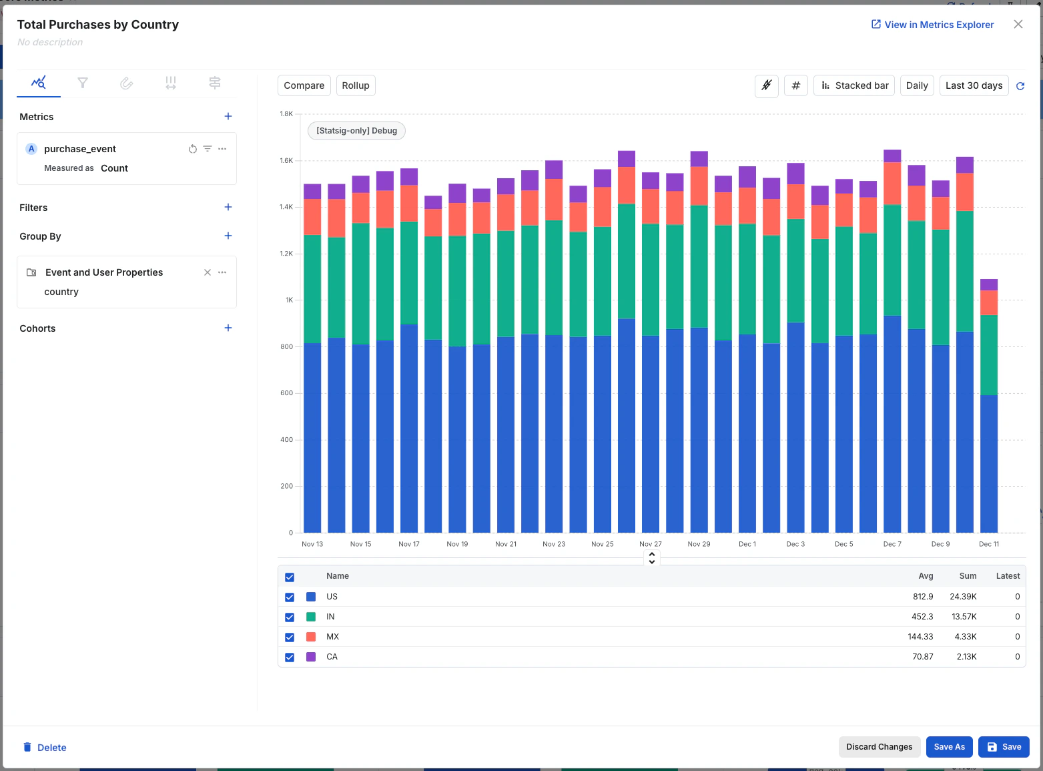Click the rotate/history icon on purchase_event
Viewport: 1043px width, 771px height.
pos(193,148)
